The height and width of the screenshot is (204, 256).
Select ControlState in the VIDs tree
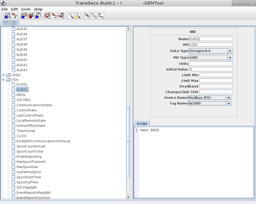tap(27, 110)
